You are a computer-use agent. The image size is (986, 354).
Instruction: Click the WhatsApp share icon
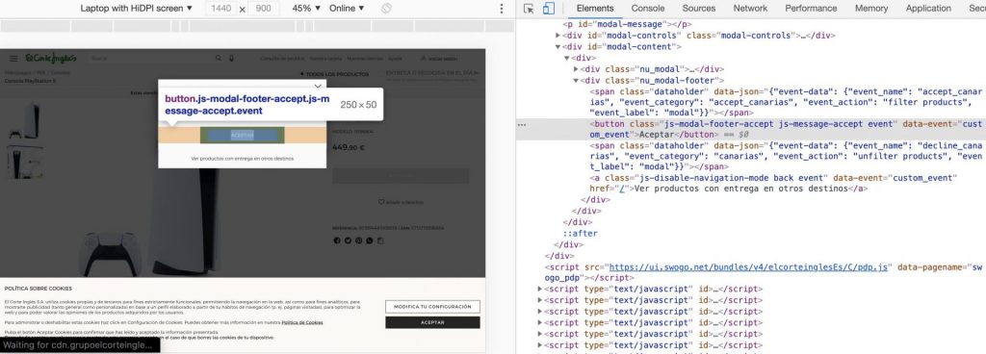369,240
